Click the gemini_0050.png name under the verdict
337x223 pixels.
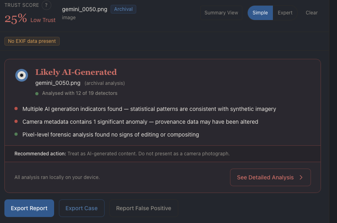58,83
